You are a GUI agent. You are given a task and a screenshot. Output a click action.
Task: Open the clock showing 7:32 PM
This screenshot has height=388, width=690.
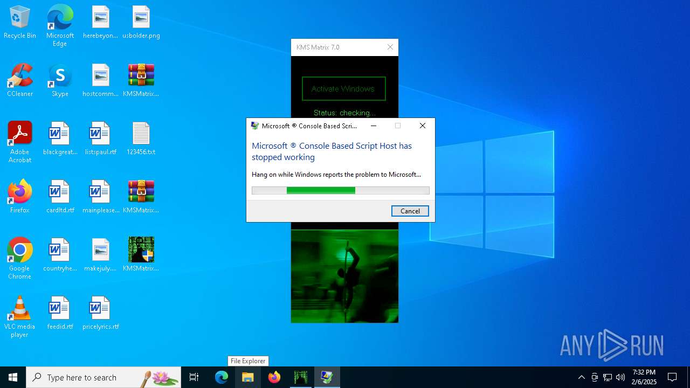(644, 377)
